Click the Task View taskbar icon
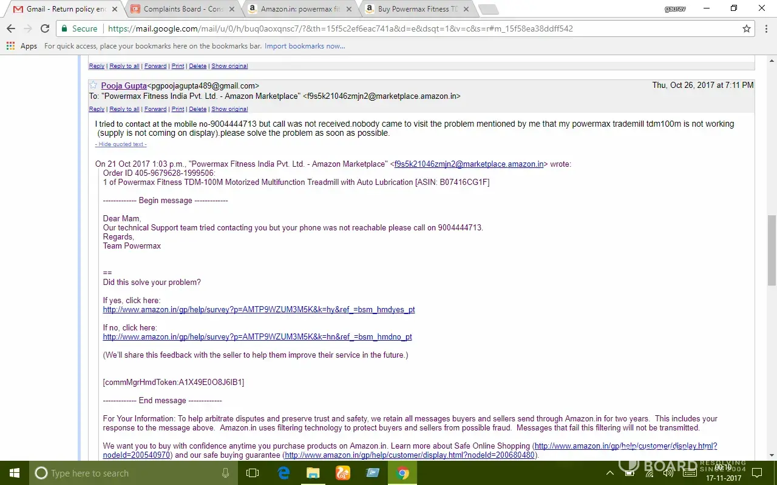The width and height of the screenshot is (777, 485). [253, 473]
